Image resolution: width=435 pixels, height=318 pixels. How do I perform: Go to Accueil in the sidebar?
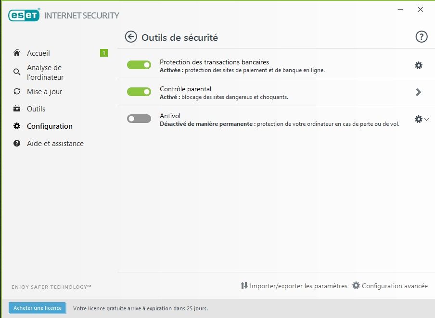(38, 53)
